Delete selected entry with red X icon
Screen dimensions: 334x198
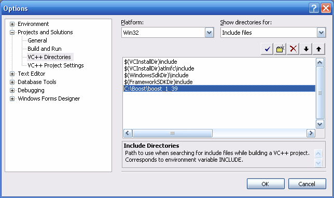tap(293, 49)
